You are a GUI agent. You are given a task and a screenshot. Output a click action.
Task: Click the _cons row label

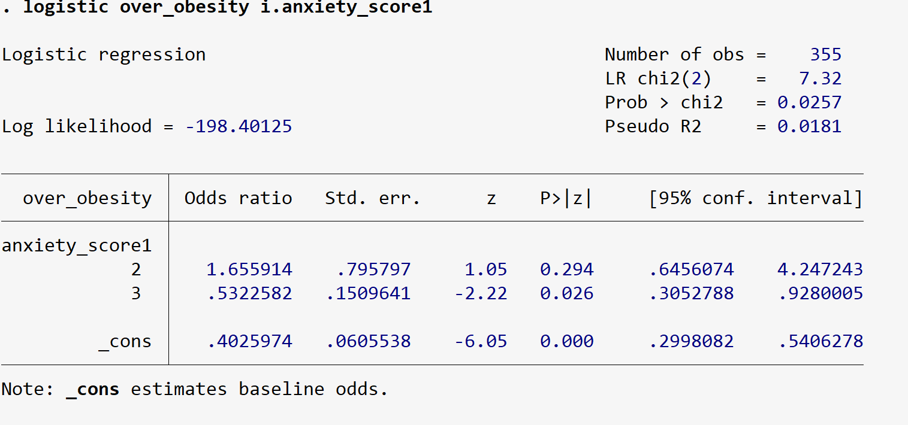click(x=125, y=341)
